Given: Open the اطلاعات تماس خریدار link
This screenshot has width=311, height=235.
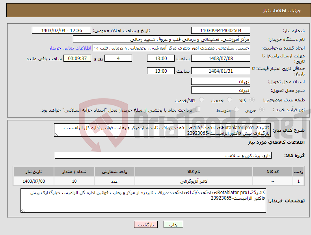Looking at the screenshot, I should click(70, 48).
